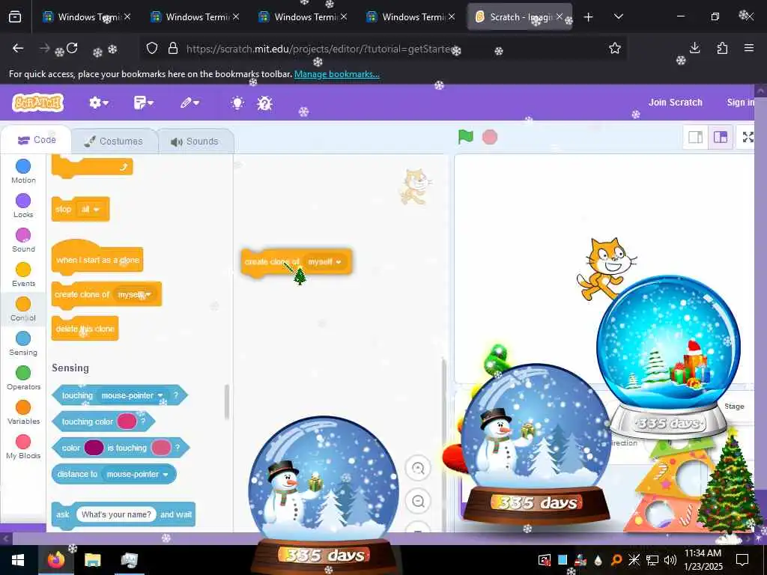Open 'myself' dropdown on workspace clone block
This screenshot has height=575, width=767.
pyautogui.click(x=324, y=262)
